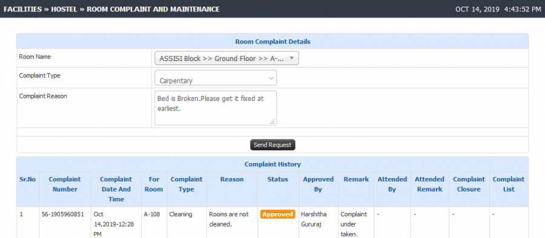545x238 pixels.
Task: Click the Complaint Reason label
Action: pos(43,96)
